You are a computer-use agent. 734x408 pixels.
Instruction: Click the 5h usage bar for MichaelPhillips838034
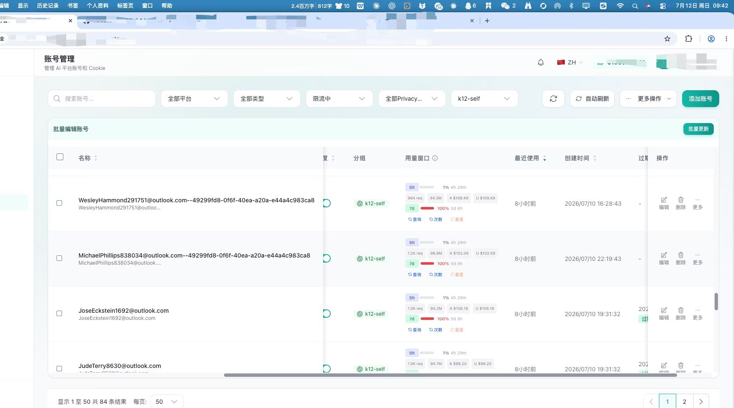(x=427, y=242)
